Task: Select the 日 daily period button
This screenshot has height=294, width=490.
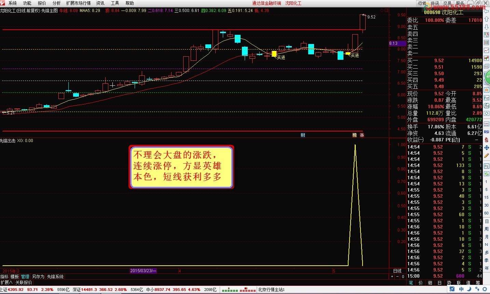Action: pyautogui.click(x=487, y=221)
